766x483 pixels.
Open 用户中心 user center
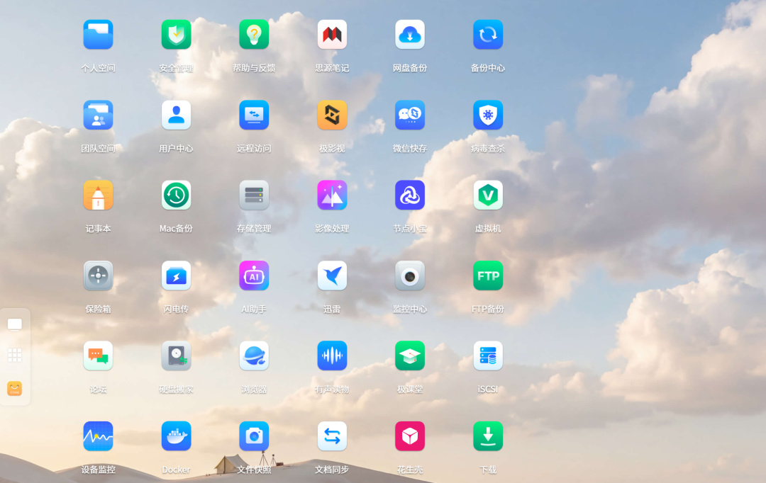[177, 115]
